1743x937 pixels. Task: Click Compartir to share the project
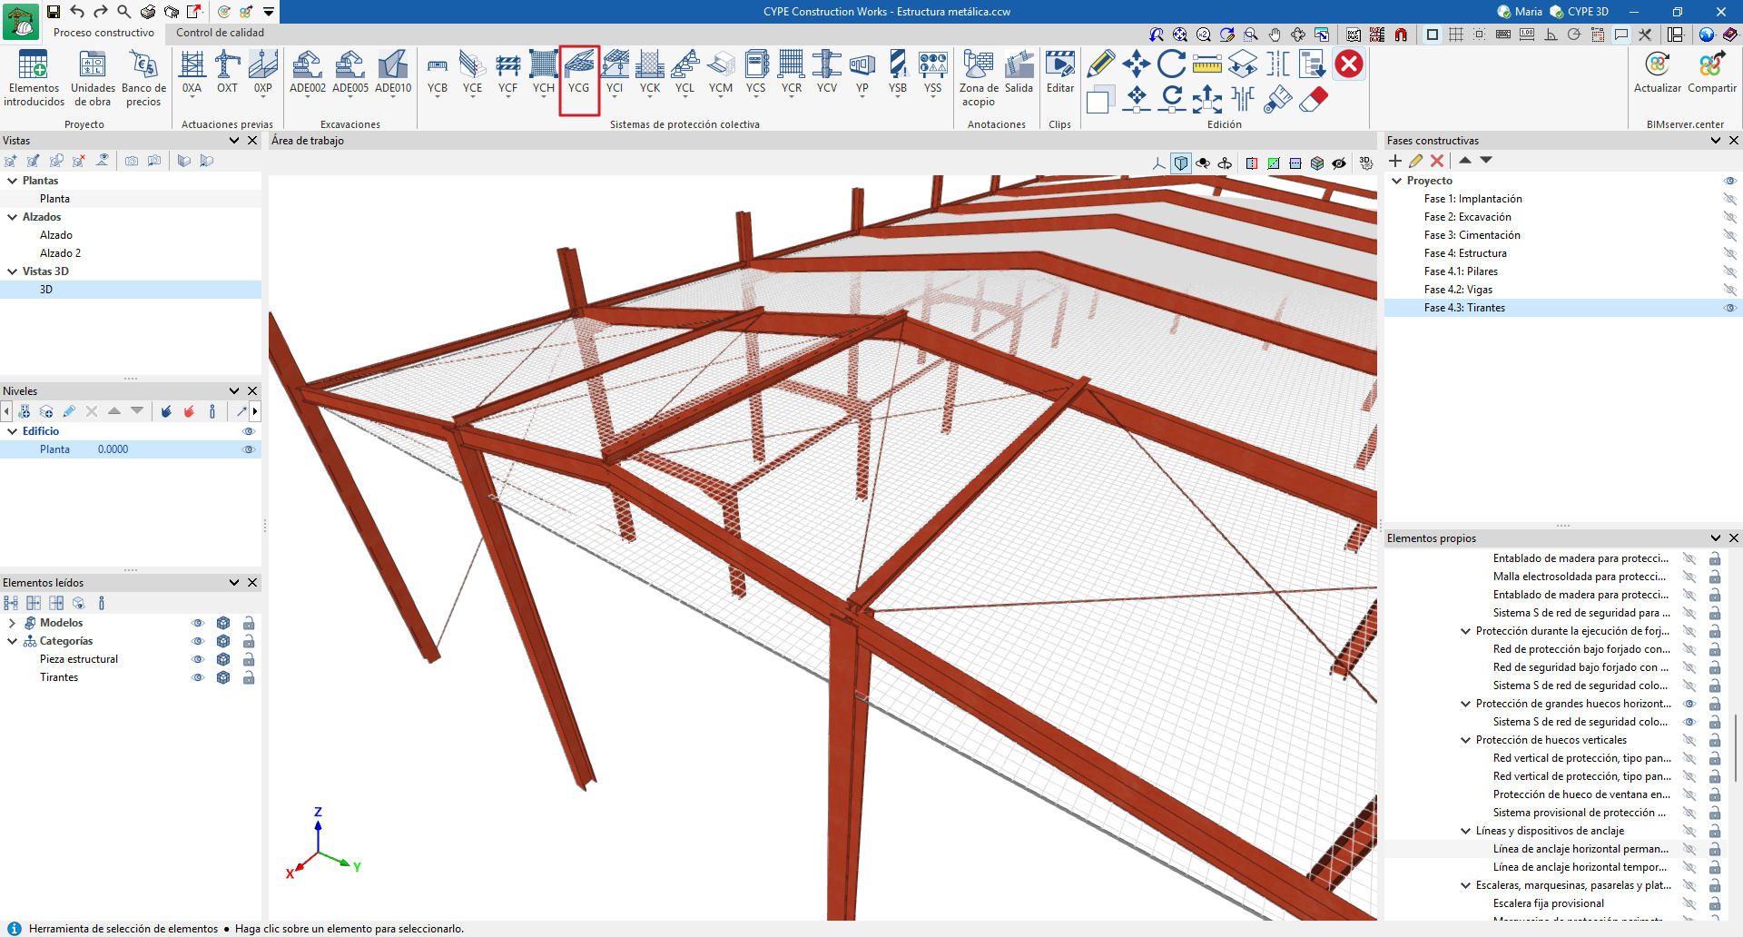tap(1711, 73)
